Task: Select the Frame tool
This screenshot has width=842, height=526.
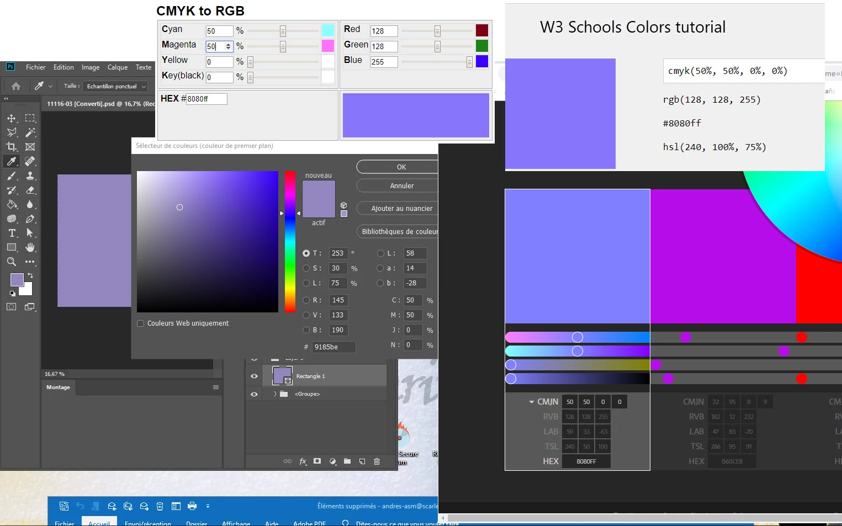Action: 30,147
